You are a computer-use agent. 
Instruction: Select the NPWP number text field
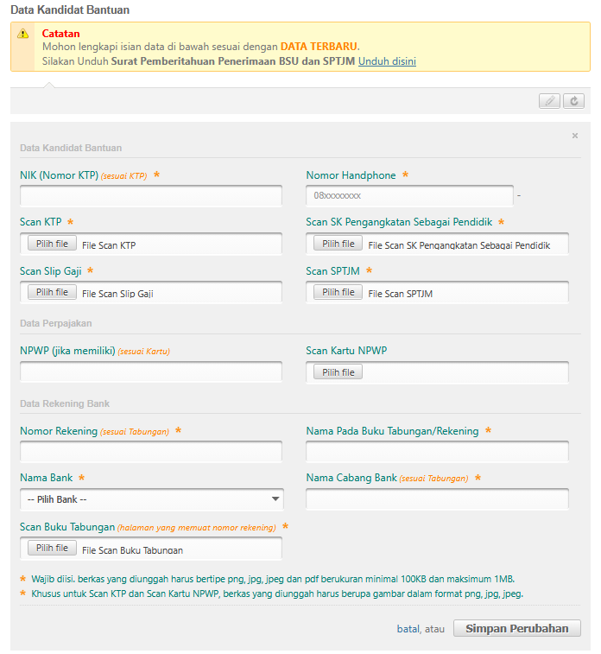tap(151, 372)
